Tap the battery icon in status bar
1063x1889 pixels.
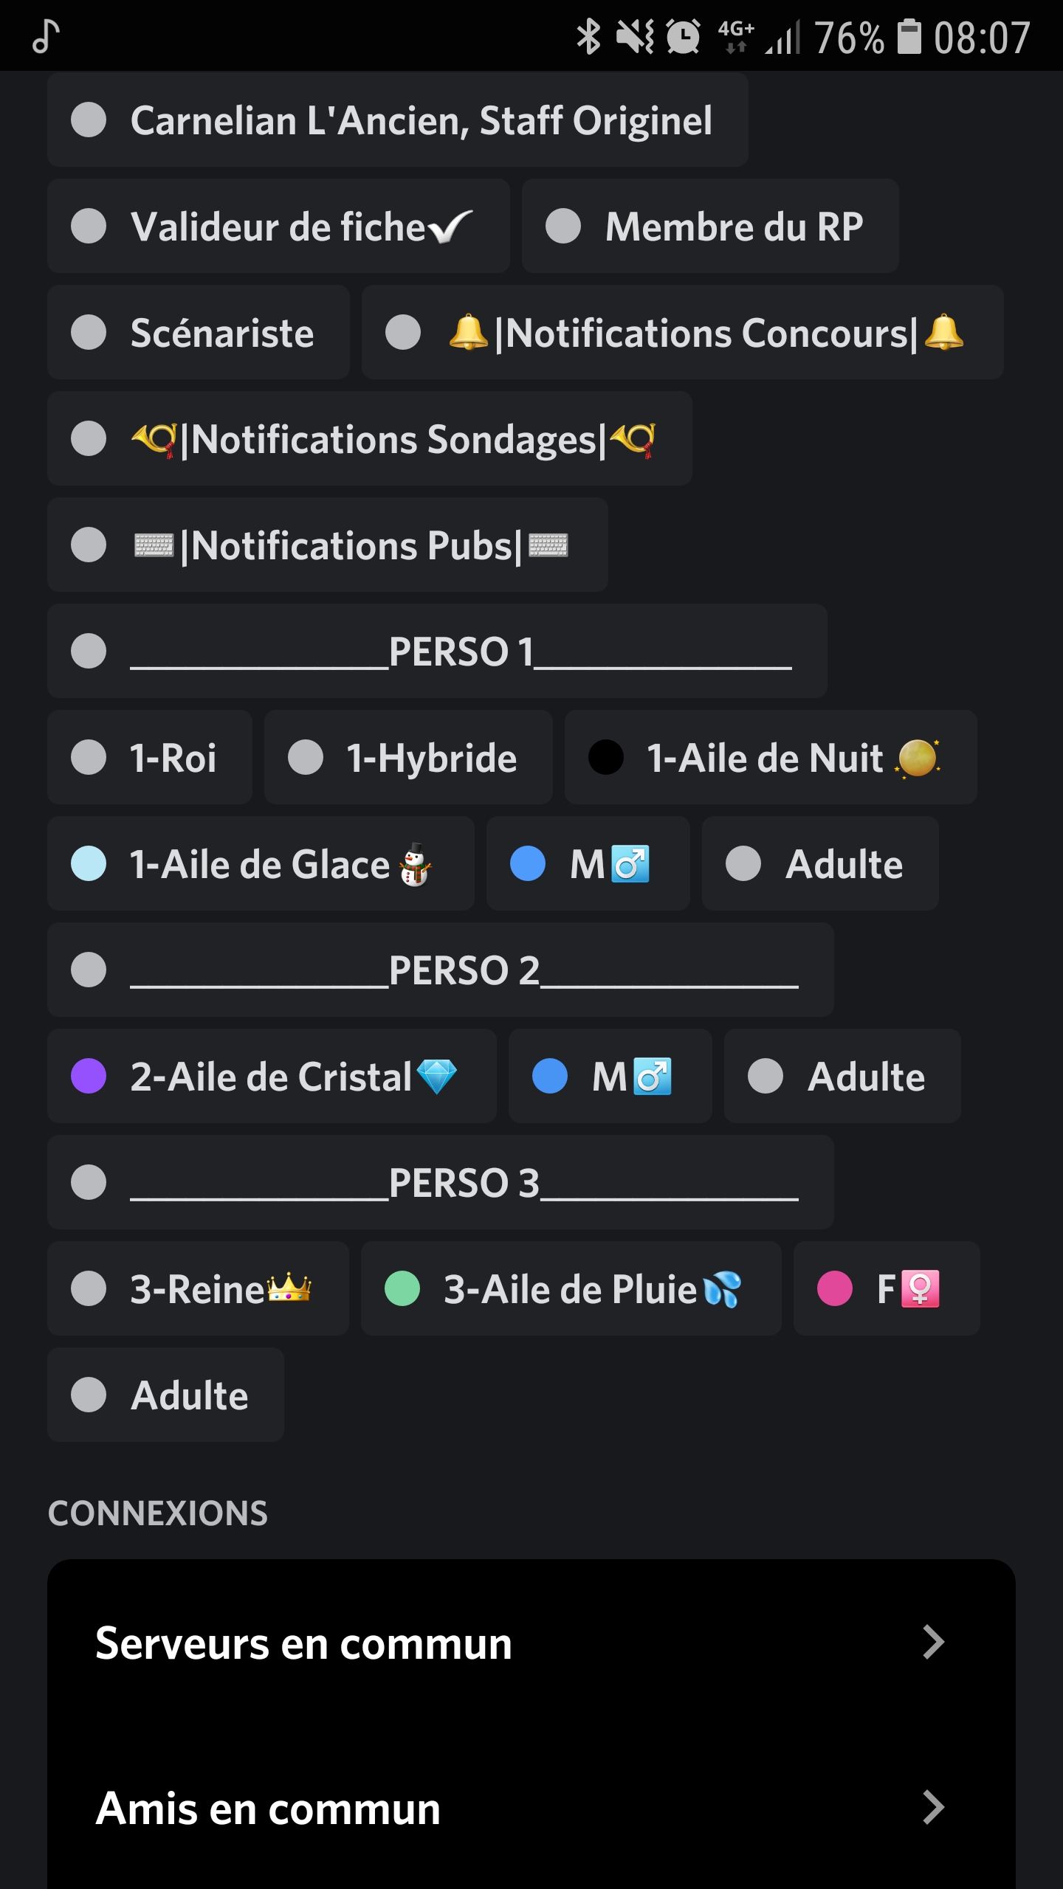[x=909, y=37]
